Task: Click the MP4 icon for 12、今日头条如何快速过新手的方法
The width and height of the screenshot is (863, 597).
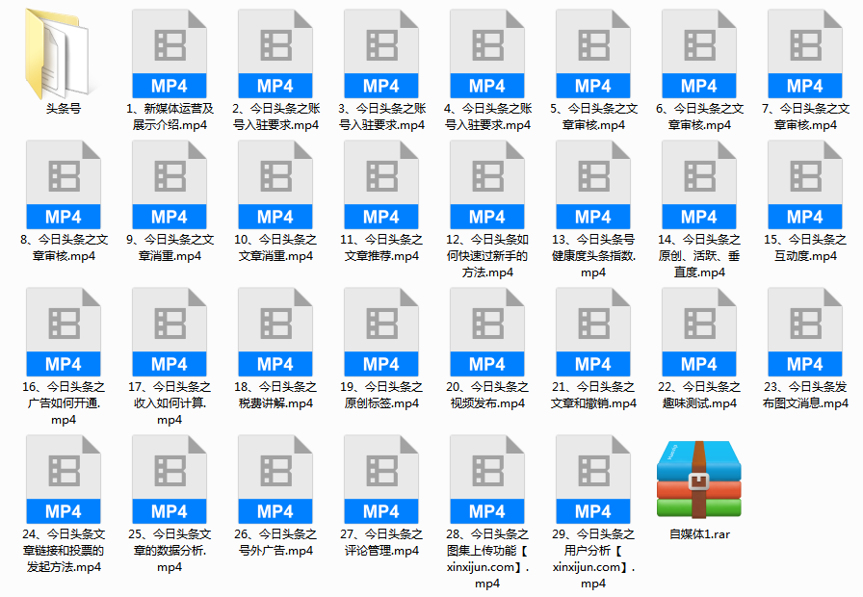Action: [x=486, y=185]
